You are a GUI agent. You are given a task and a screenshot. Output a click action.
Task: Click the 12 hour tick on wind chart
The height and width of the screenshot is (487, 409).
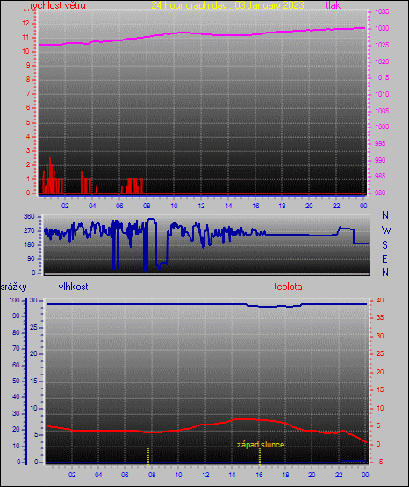(201, 206)
